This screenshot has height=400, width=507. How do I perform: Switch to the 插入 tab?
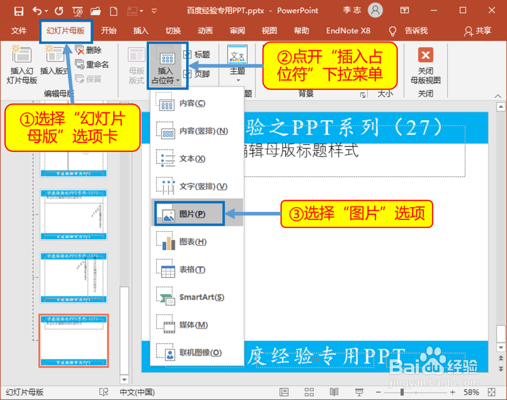(140, 31)
